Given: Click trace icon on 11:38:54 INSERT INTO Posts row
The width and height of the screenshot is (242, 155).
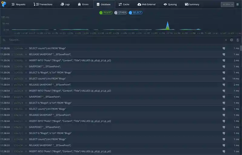Looking at the screenshot, I should (224, 91).
